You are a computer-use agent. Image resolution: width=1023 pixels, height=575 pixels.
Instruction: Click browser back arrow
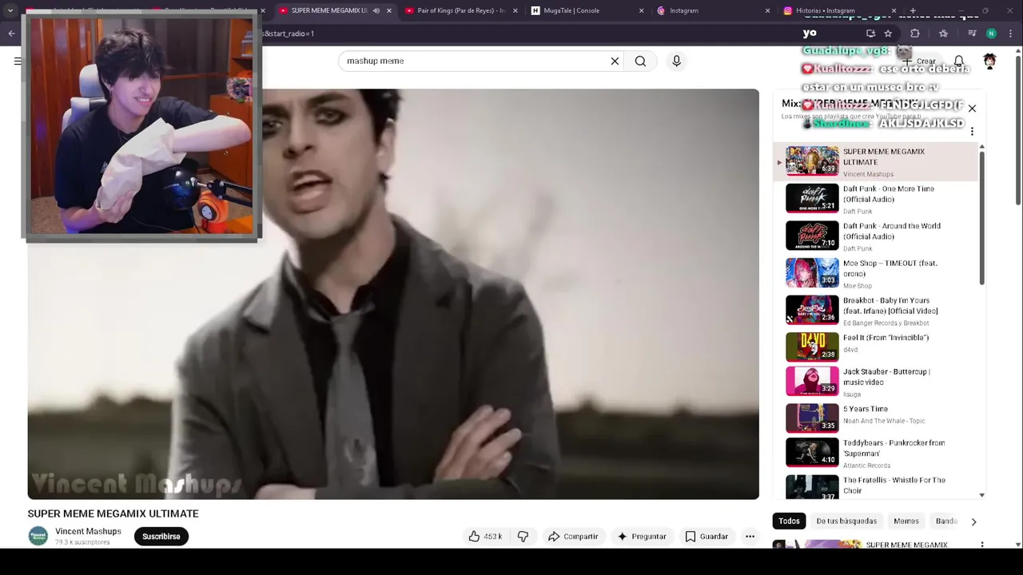tap(11, 34)
